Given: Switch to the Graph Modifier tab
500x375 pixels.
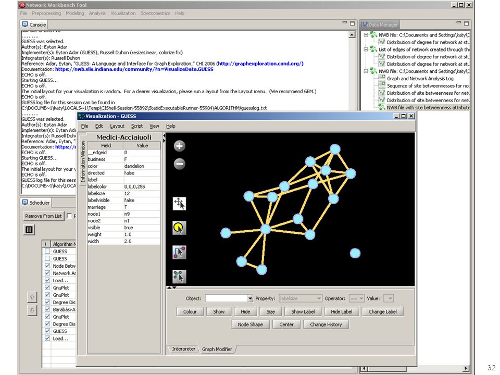Looking at the screenshot, I should [217, 349].
